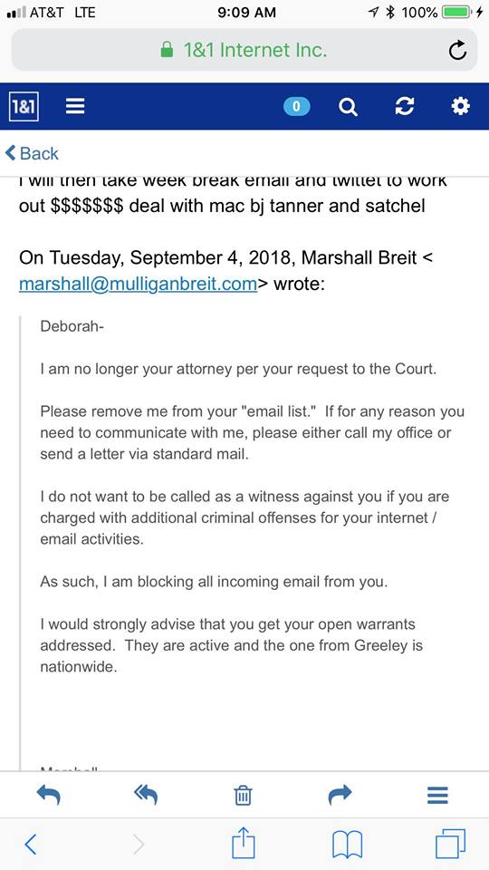Viewport: 489px width, 870px height.
Task: Open settings via the gear icon
Action: (x=460, y=106)
